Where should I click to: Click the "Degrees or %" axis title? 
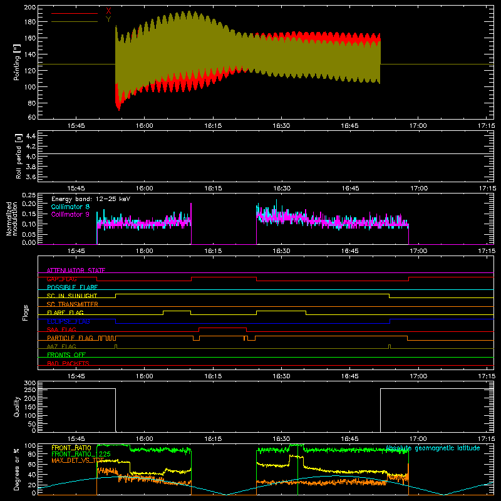(x=17, y=470)
